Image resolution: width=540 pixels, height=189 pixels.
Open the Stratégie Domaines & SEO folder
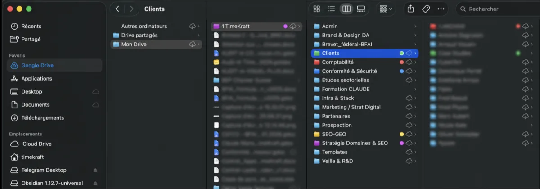pos(365,143)
